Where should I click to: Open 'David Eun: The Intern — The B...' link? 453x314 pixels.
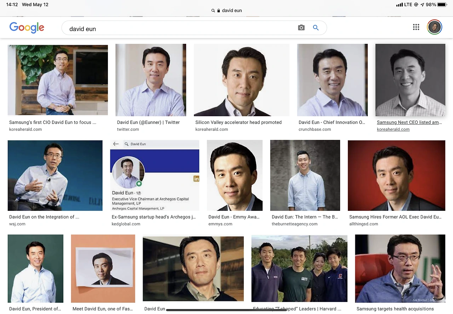(305, 217)
